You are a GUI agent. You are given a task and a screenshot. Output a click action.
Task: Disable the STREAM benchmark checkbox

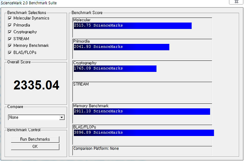tap(10, 39)
